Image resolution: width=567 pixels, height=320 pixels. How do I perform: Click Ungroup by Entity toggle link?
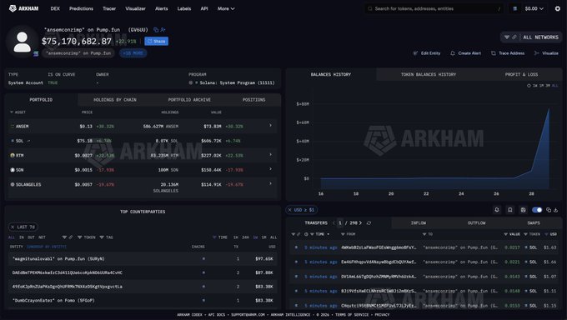pyautogui.click(x=47, y=247)
